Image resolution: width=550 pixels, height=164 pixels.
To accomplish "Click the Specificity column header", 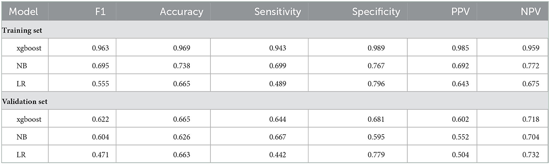I will click(x=376, y=12).
